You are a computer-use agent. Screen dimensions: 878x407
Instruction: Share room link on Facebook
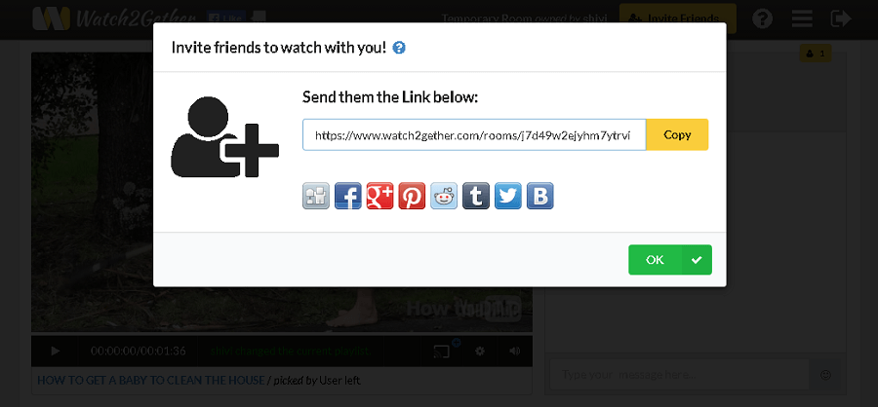(x=347, y=197)
